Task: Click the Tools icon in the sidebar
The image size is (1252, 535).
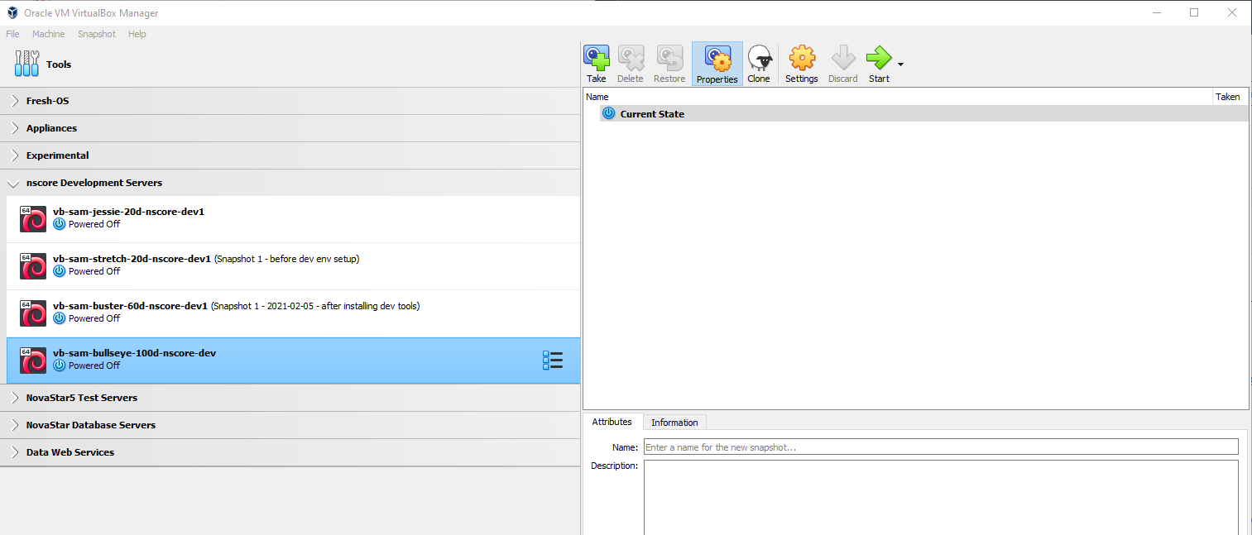Action: point(26,64)
